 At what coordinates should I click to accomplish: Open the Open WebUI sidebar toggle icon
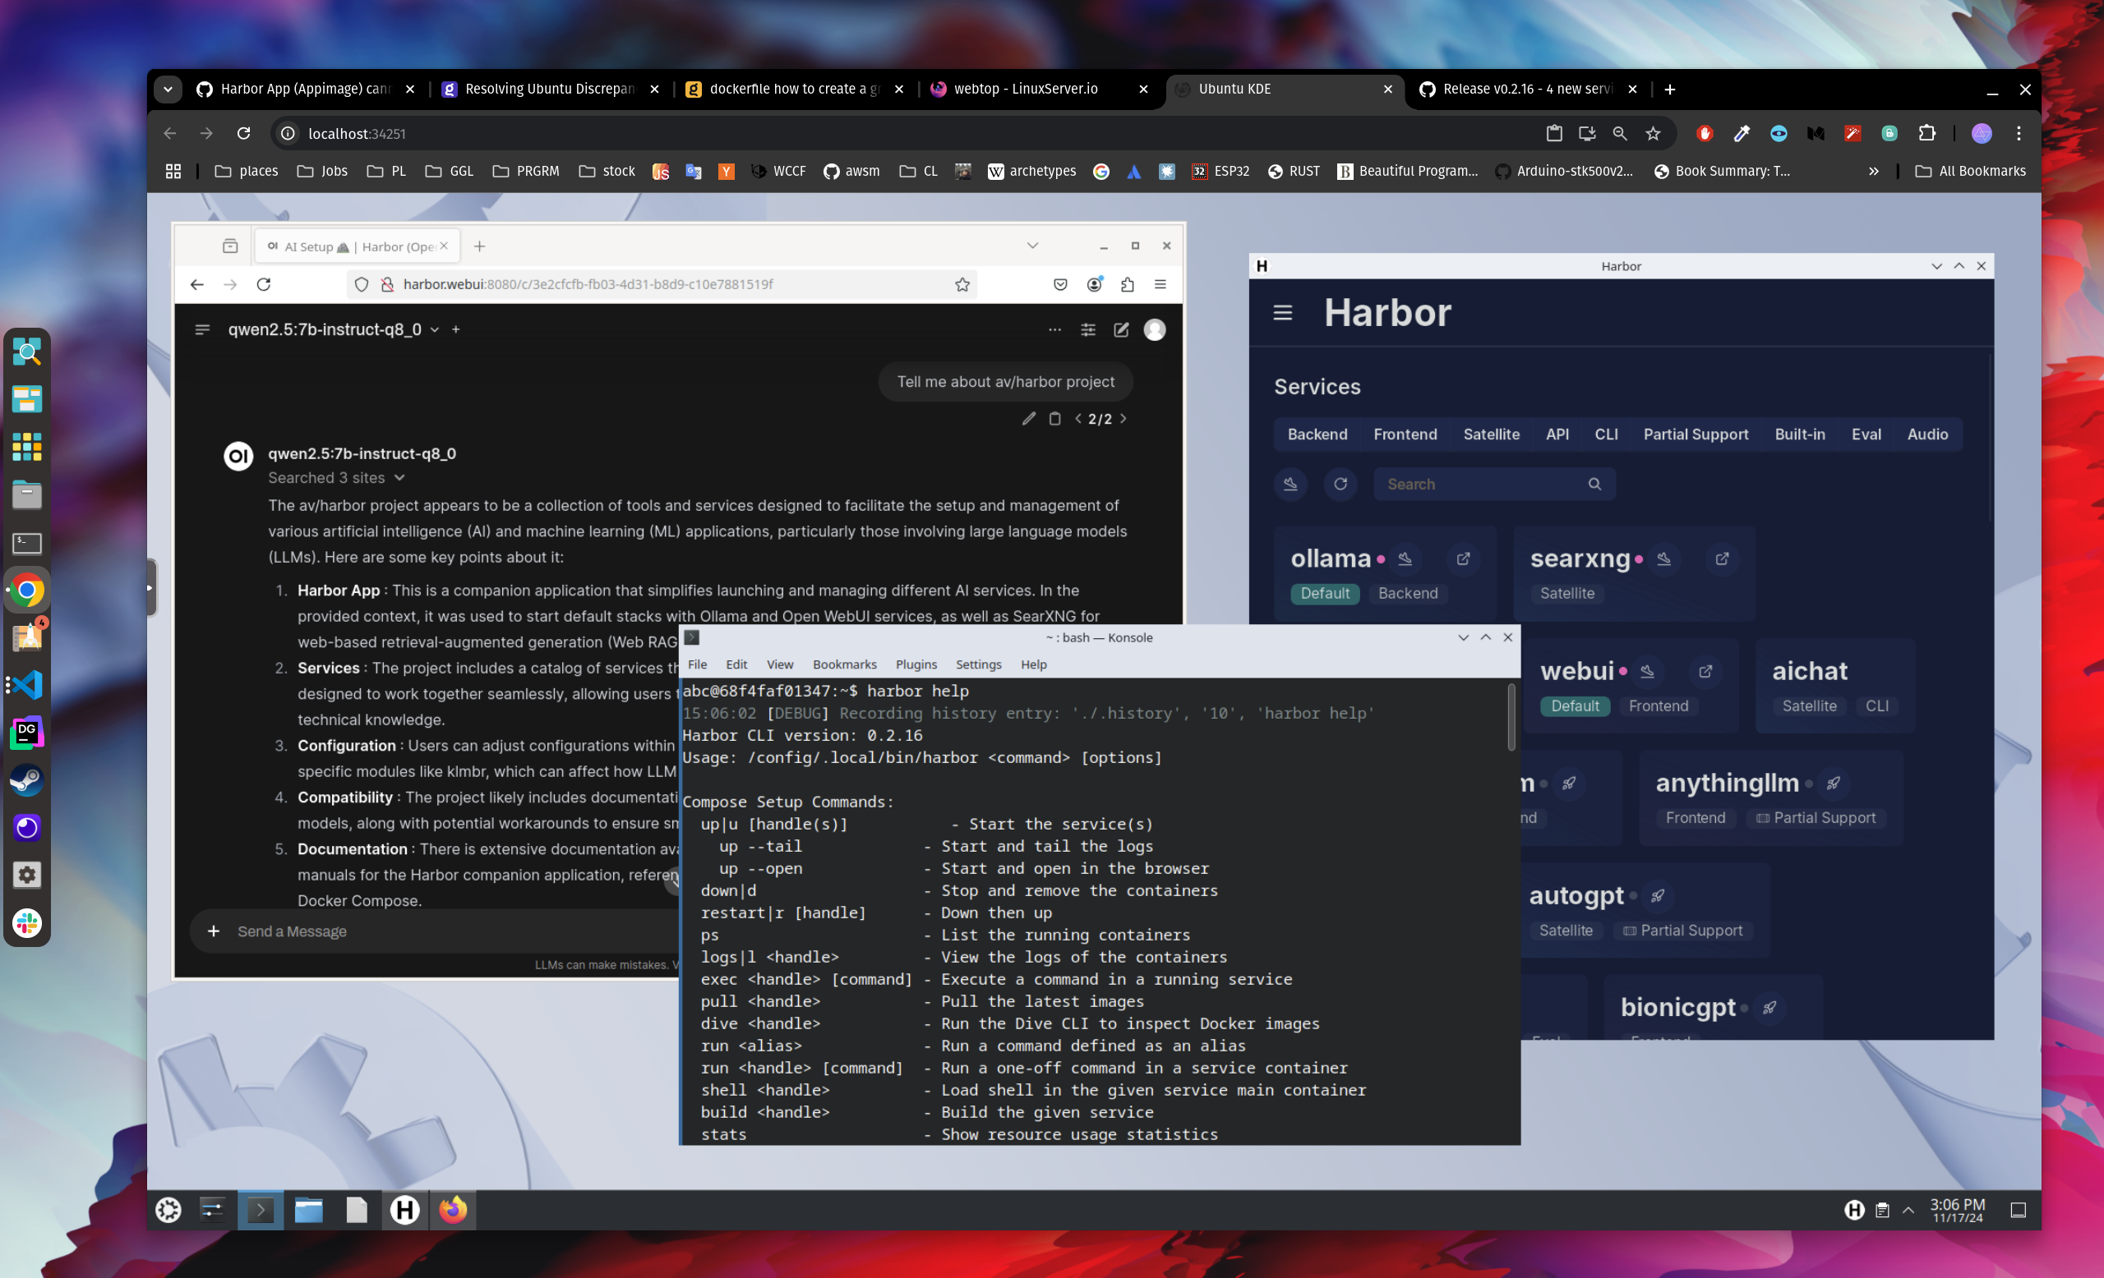coord(202,329)
